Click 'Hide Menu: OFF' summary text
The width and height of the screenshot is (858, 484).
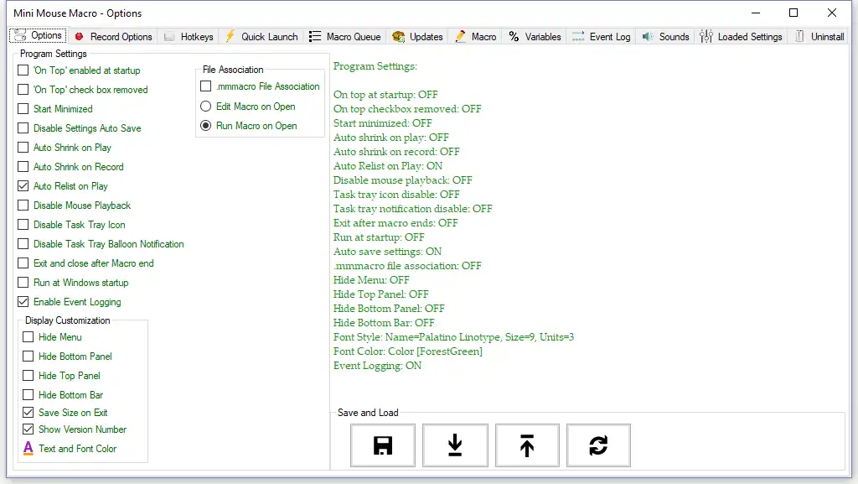click(x=371, y=280)
